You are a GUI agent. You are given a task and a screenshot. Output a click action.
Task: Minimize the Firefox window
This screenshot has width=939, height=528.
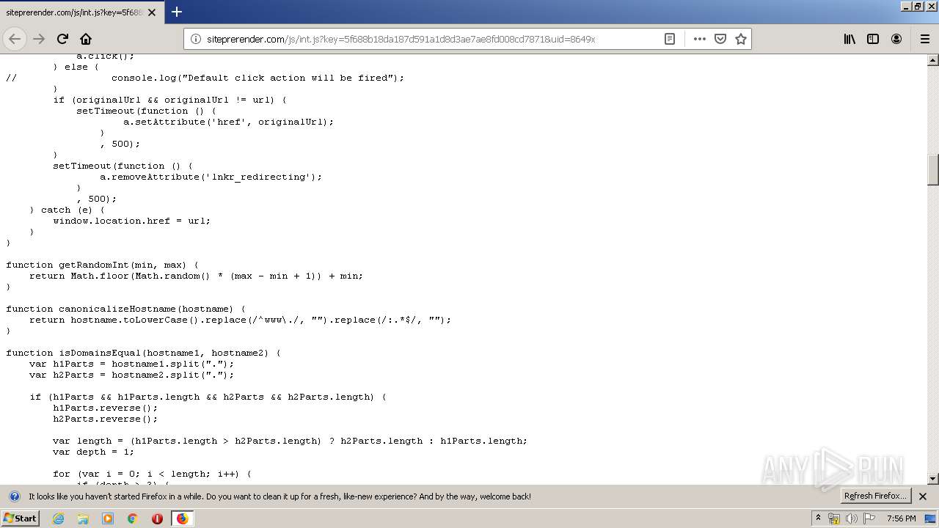pyautogui.click(x=906, y=6)
